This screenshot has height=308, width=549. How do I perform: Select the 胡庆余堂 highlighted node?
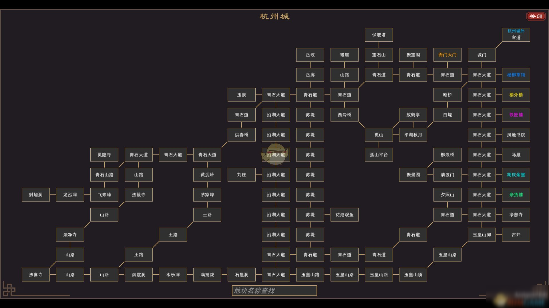(517, 175)
